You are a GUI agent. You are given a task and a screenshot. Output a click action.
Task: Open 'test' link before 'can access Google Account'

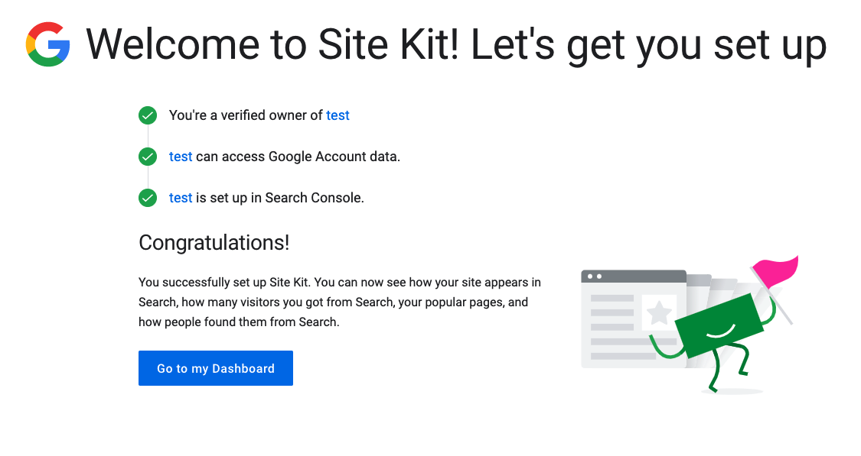[181, 157]
